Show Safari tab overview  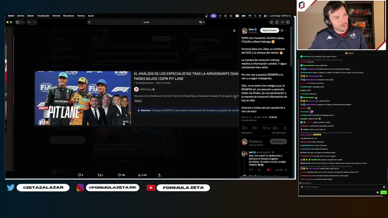(288, 22)
